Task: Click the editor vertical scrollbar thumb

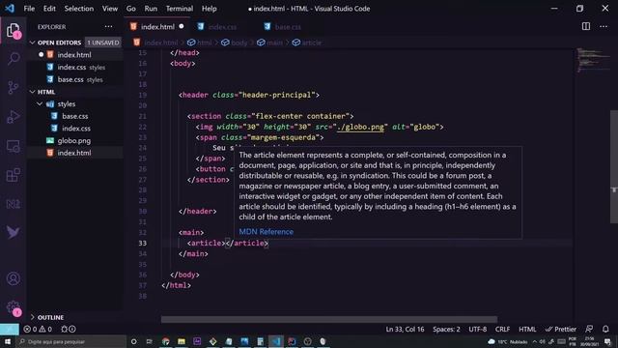Action: point(614,166)
